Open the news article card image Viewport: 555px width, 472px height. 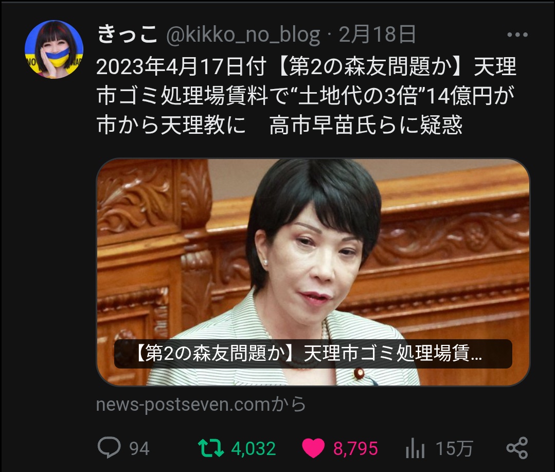(x=313, y=272)
